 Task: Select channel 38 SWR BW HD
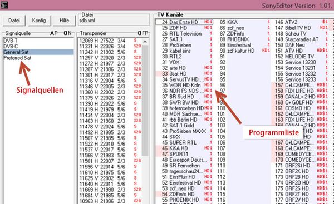[x=184, y=102]
